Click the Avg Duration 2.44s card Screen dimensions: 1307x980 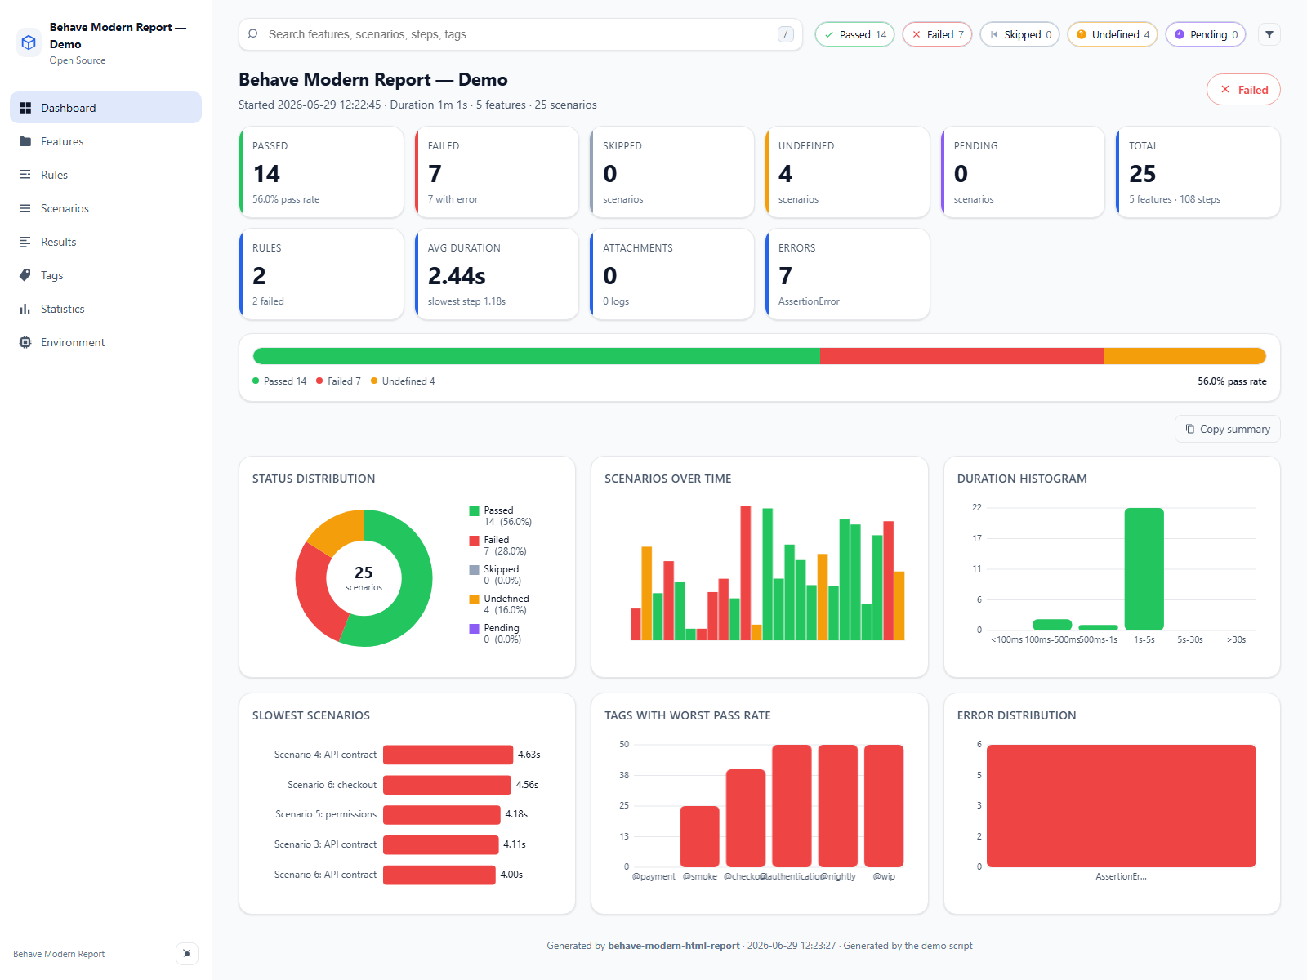coord(497,274)
